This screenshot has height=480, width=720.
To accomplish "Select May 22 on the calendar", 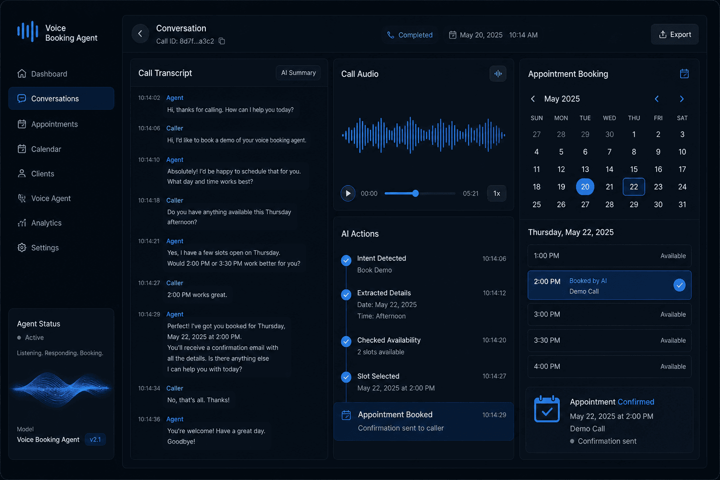I will 634,187.
